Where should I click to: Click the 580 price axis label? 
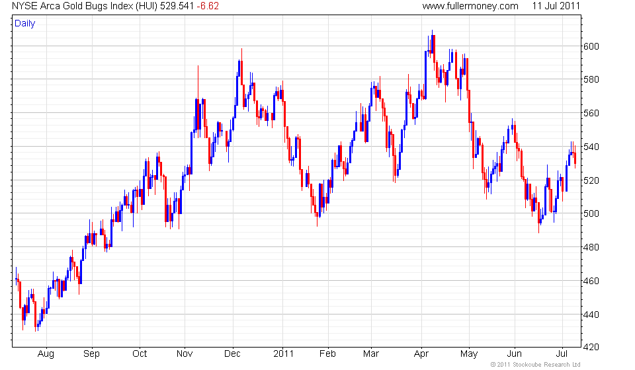click(x=591, y=80)
